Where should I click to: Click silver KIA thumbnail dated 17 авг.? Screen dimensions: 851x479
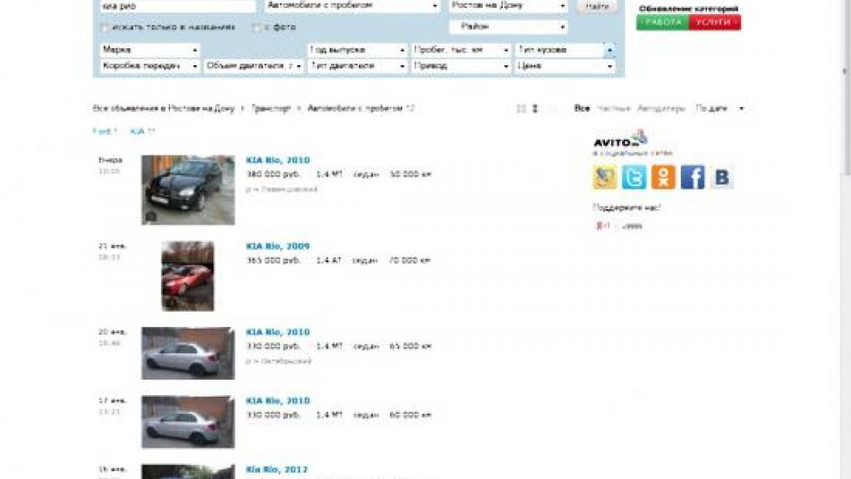[188, 422]
